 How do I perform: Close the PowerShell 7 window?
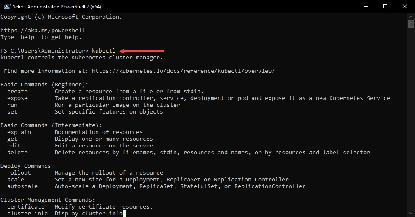(x=405, y=6)
